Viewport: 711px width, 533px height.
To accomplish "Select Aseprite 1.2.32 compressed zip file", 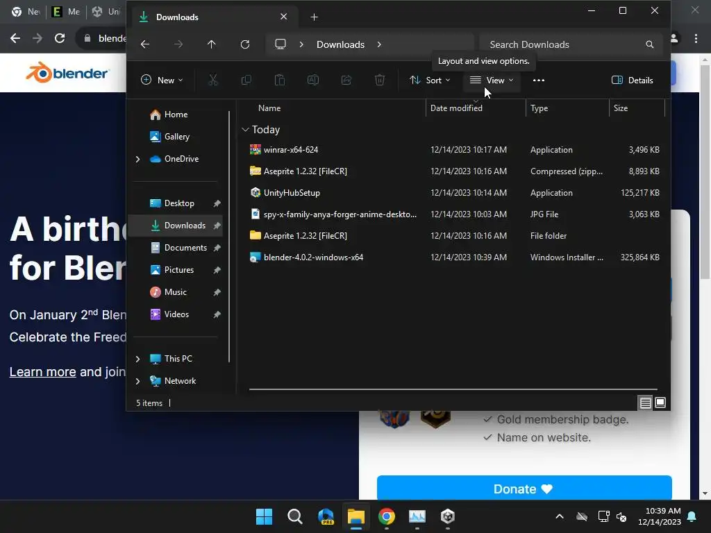I will point(453,171).
